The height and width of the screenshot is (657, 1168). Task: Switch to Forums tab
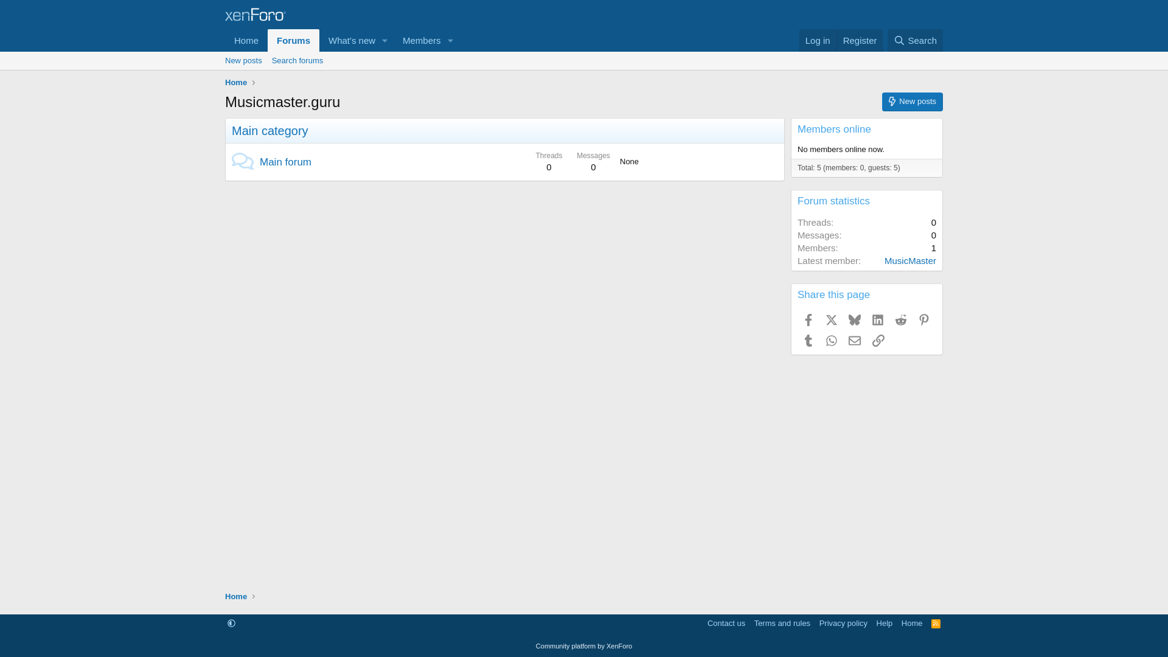pyautogui.click(x=293, y=41)
